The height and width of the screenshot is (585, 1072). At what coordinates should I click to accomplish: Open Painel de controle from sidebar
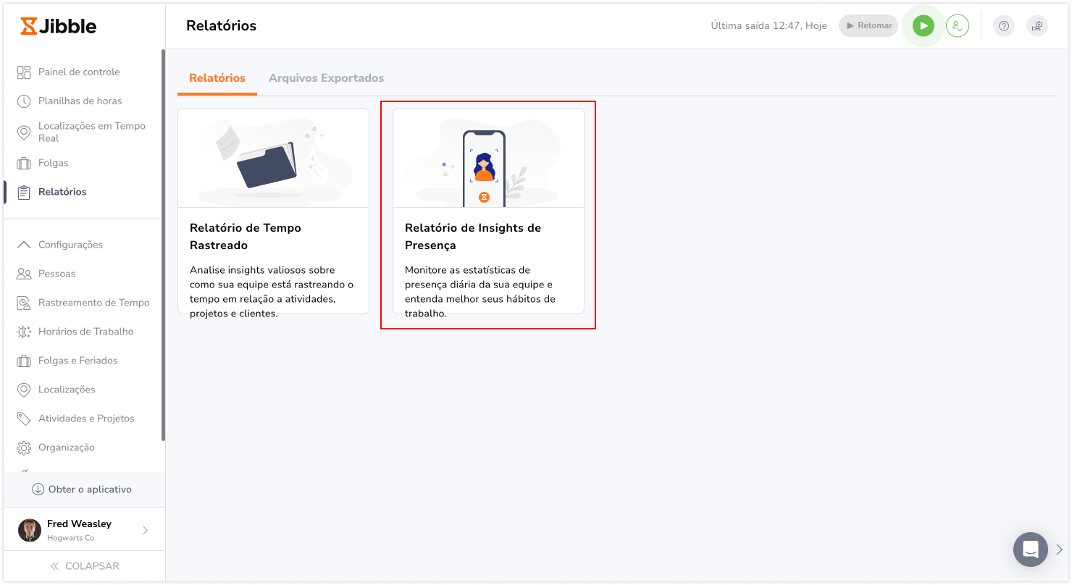78,72
